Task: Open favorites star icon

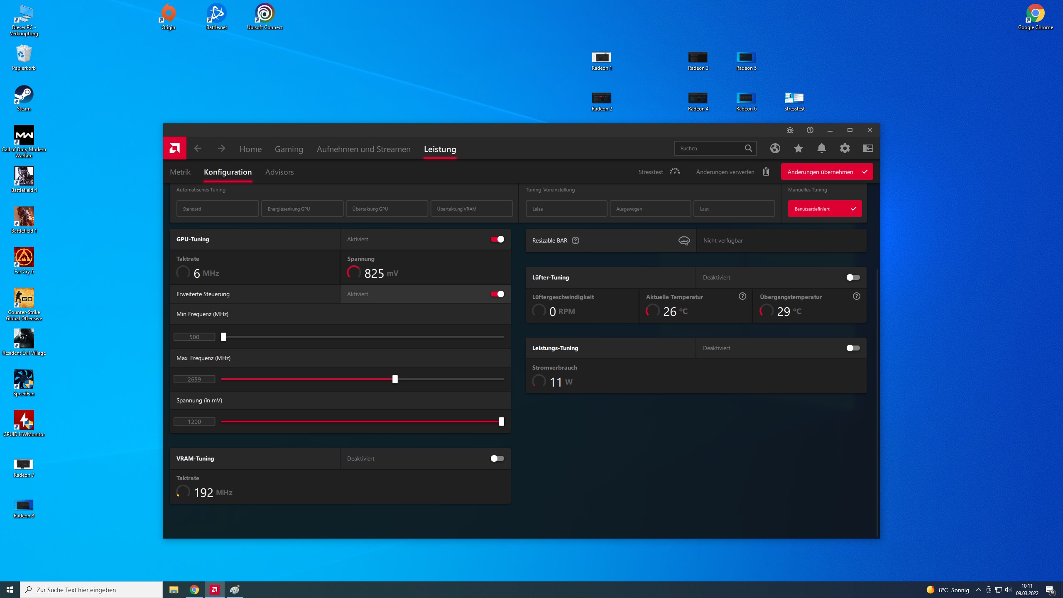Action: point(798,148)
